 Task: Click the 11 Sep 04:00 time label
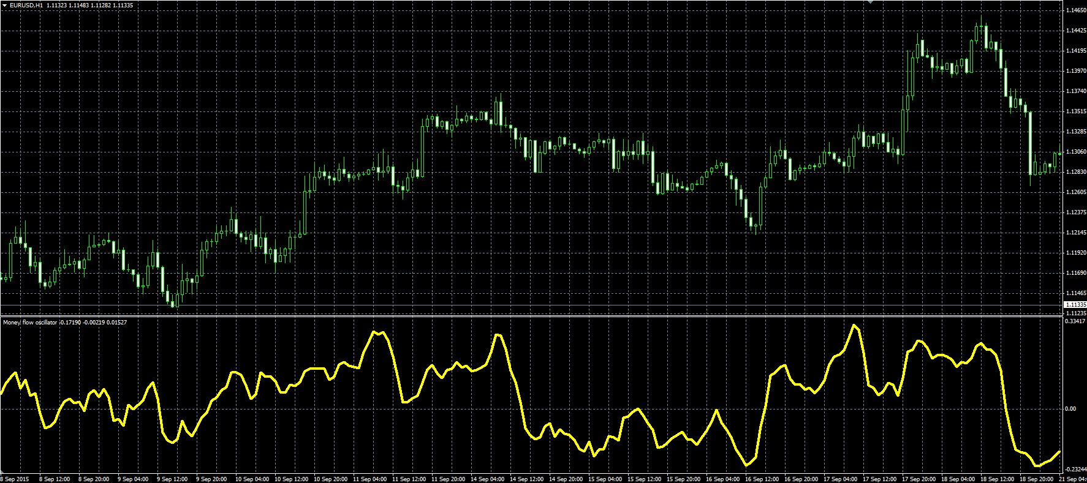point(370,479)
